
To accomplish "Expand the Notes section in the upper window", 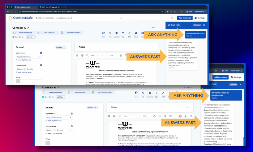I will [x=153, y=47].
